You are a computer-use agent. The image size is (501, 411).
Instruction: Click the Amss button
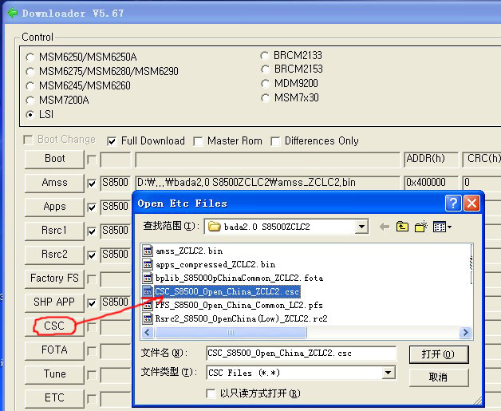[54, 183]
